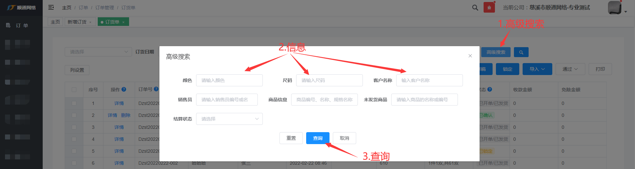Click the 客户名称 input field
The width and height of the screenshot is (635, 169).
tap(429, 80)
